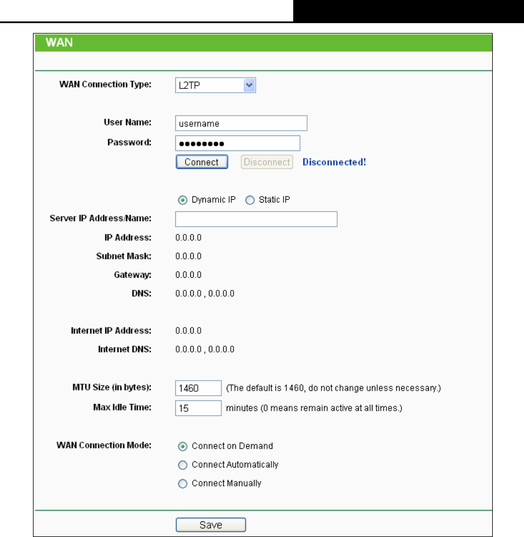Select the Dynamic IP radio button
524x537 pixels.
click(183, 200)
